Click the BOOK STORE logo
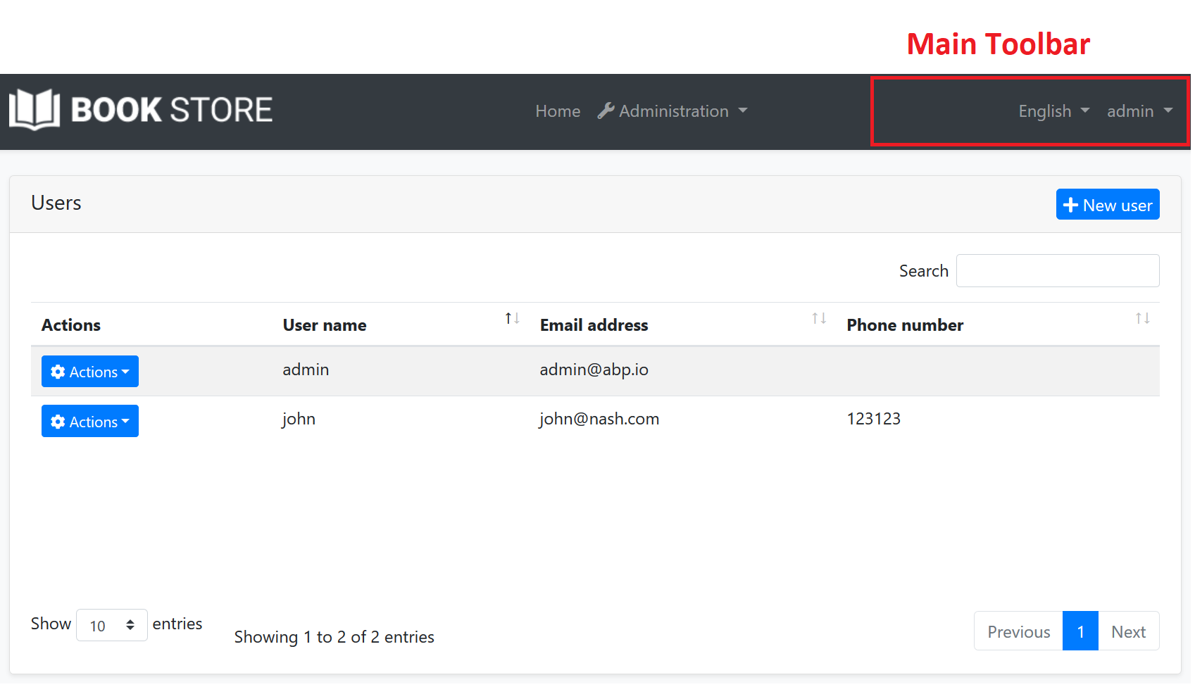This screenshot has height=687, width=1195. (x=141, y=109)
